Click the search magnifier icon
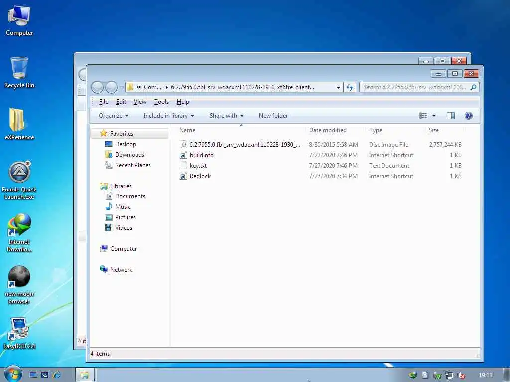 474,87
